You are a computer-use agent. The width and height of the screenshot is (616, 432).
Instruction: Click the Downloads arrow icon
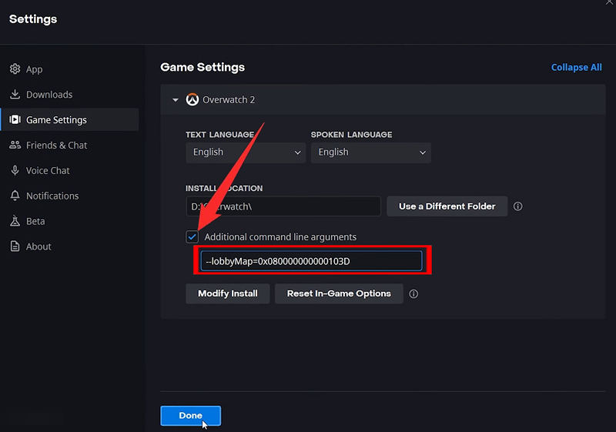pos(15,94)
